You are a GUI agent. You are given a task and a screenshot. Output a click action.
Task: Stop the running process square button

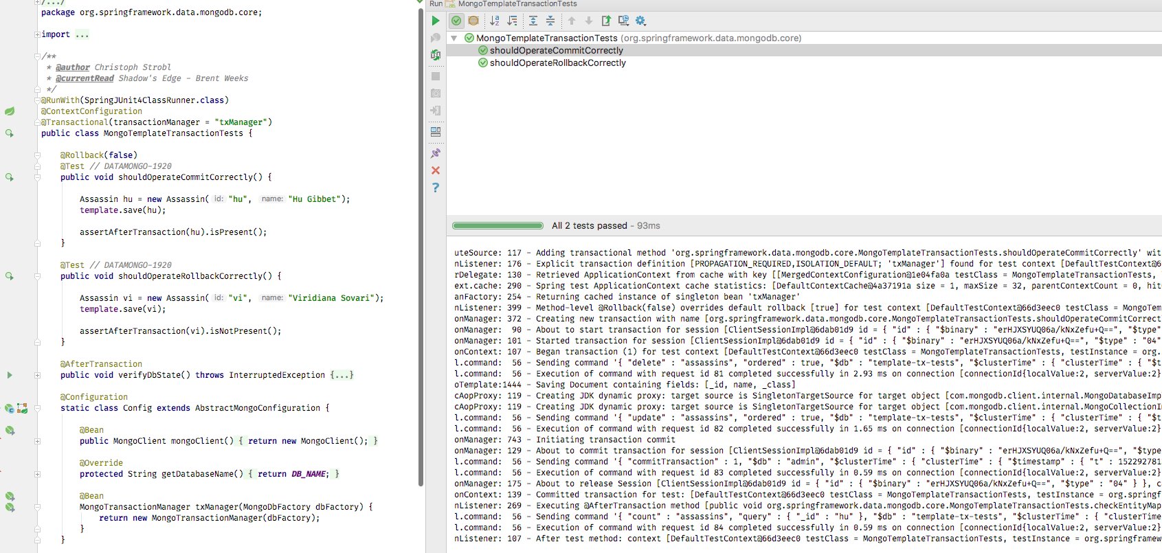[436, 76]
